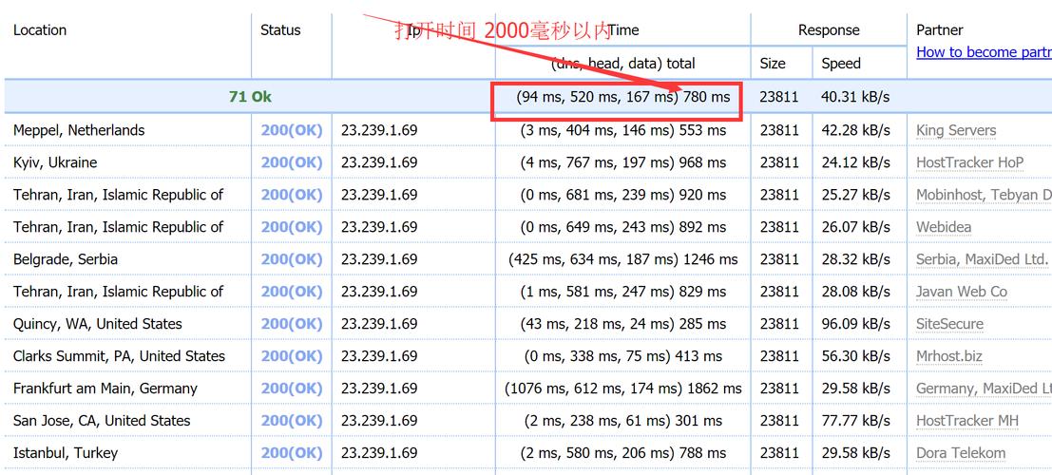Click 200(OK) status for Frankfurt am Main

coord(292,389)
